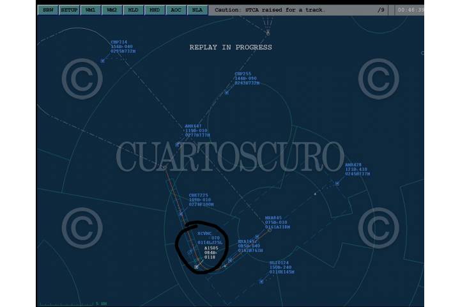
Task: Open the SETUP menu
Action: click(x=68, y=10)
